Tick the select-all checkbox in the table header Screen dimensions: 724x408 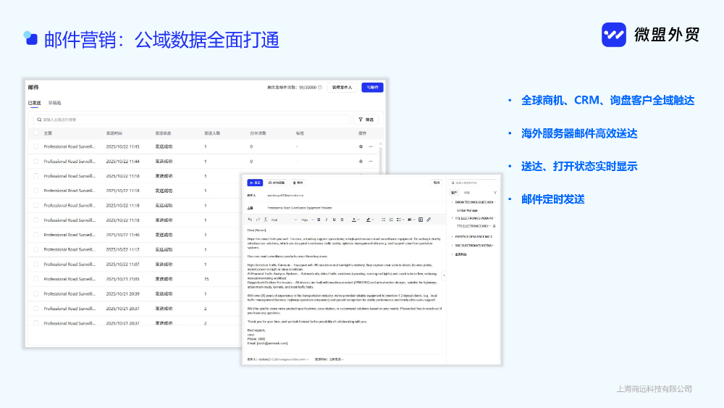coord(36,133)
